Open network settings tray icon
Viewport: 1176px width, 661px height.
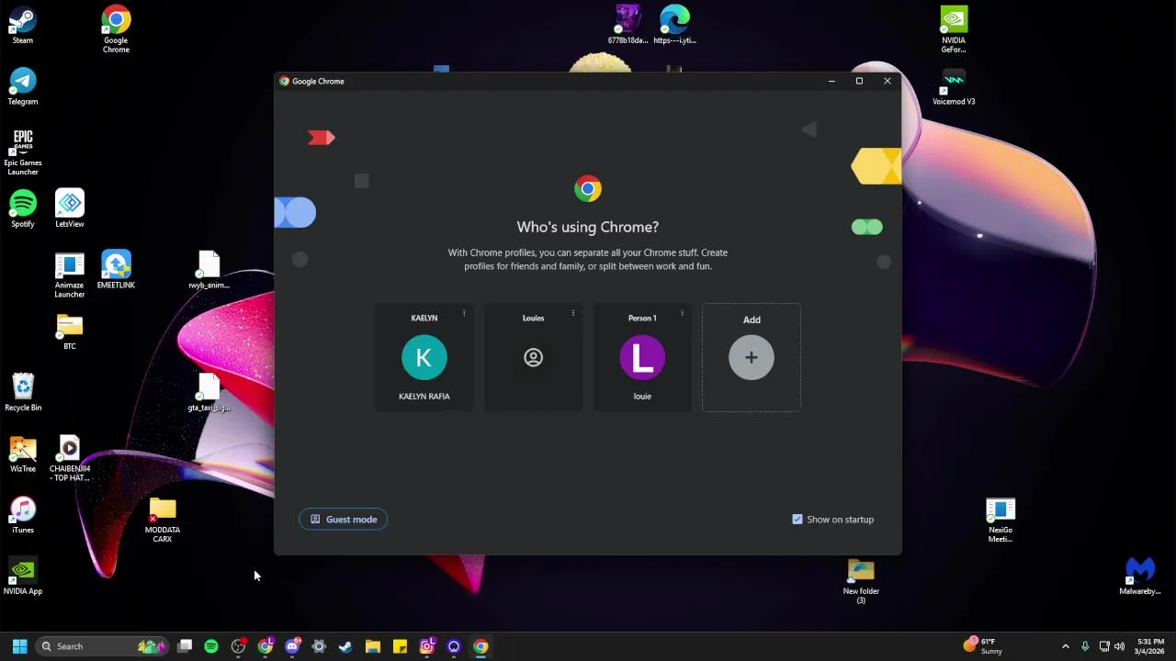click(x=1104, y=646)
